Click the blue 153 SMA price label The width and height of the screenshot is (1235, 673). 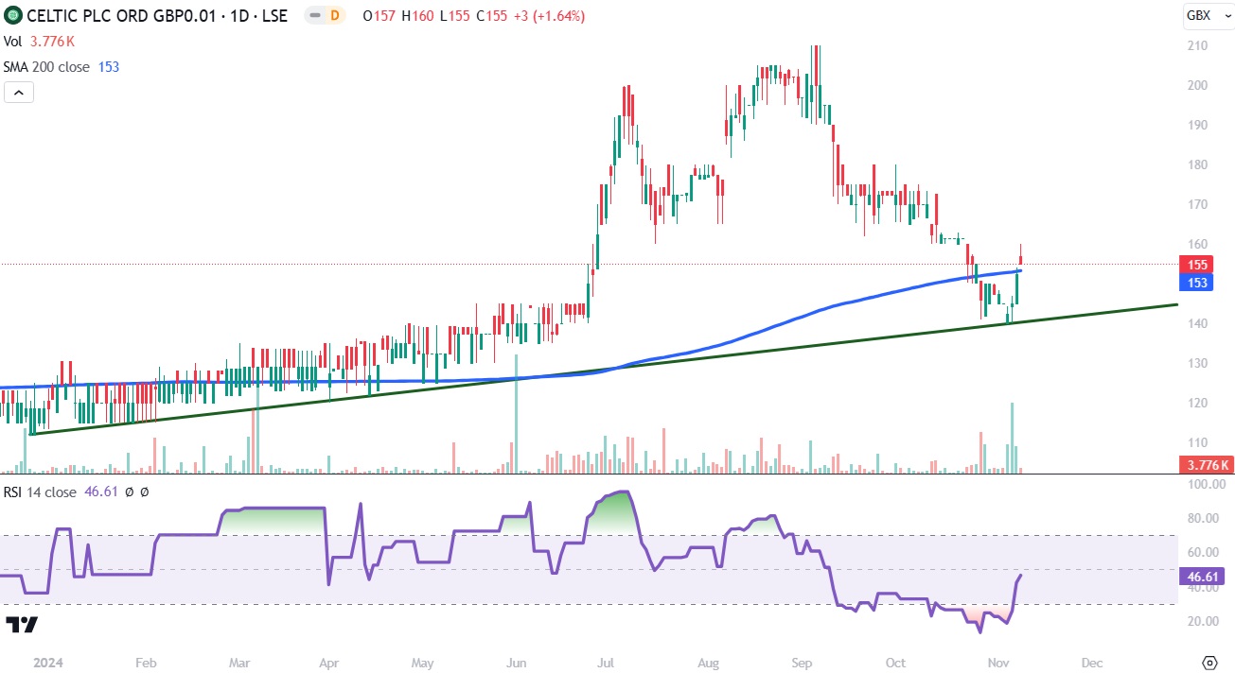coord(1197,282)
